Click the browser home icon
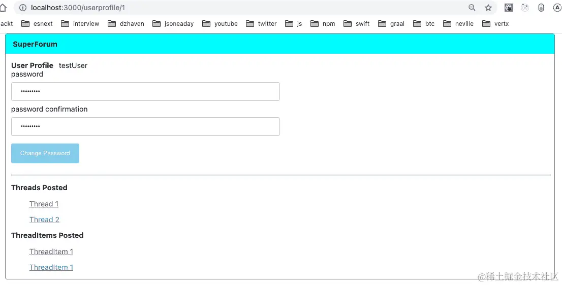This screenshot has height=285, width=562. tap(3, 8)
